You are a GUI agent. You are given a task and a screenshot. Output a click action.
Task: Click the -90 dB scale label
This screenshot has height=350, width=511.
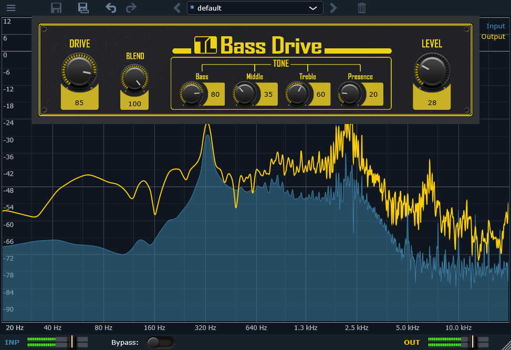8,309
